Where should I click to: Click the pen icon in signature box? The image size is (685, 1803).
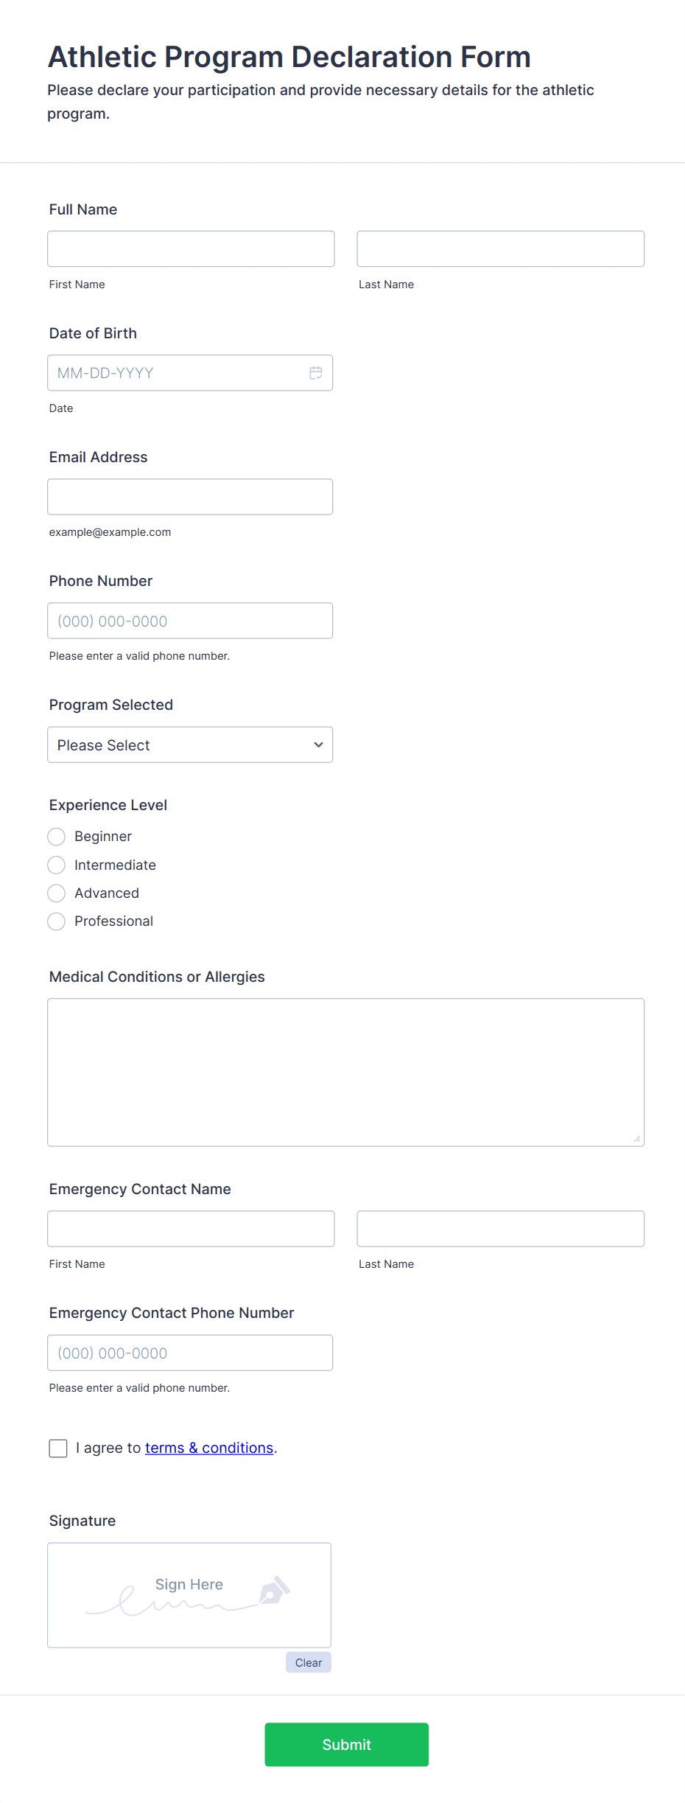[x=274, y=1591]
